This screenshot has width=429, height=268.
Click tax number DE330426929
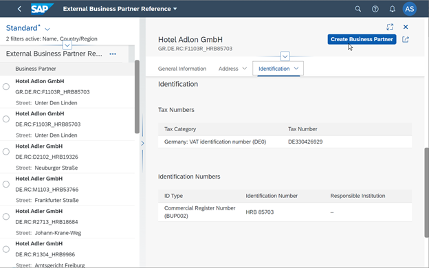click(305, 142)
